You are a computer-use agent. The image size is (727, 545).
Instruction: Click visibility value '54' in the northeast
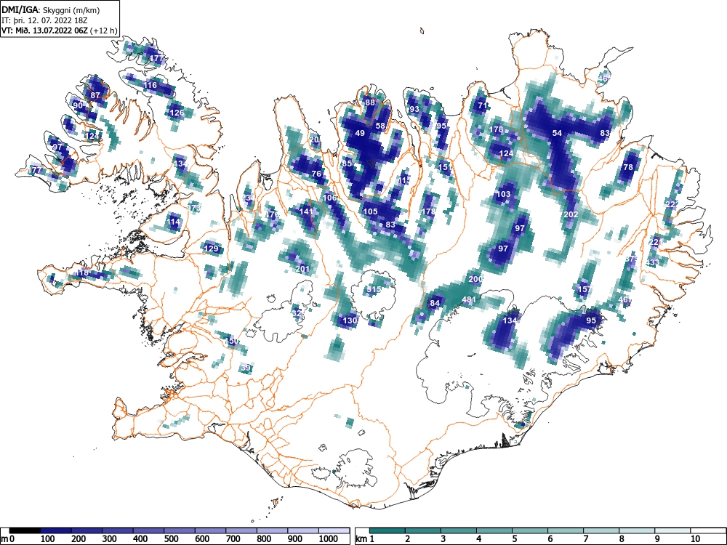pyautogui.click(x=557, y=133)
